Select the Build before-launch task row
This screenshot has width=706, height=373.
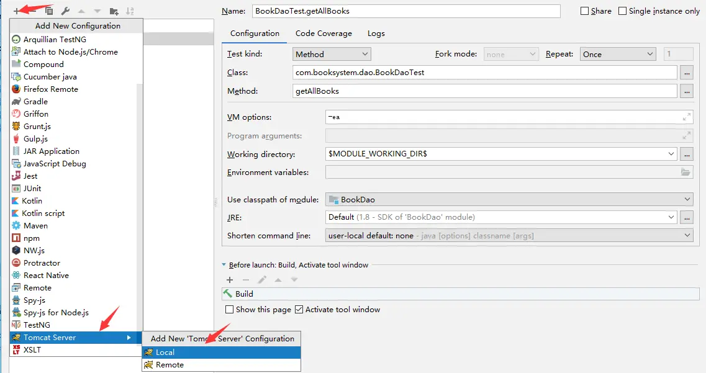click(x=461, y=294)
